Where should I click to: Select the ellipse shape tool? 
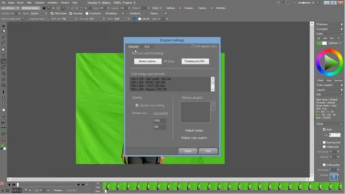3,67
